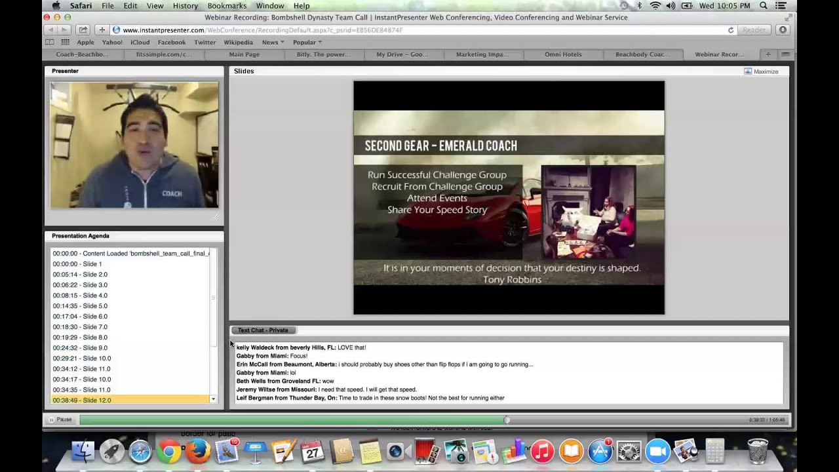
Task: Switch to the My Drive - Goo... tab
Action: coord(402,54)
